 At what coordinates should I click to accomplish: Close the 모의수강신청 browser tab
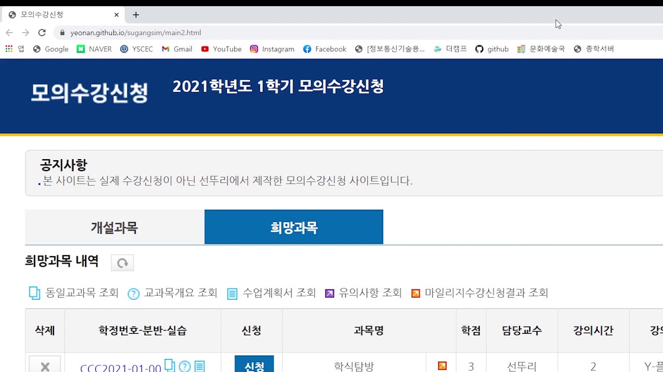117,15
